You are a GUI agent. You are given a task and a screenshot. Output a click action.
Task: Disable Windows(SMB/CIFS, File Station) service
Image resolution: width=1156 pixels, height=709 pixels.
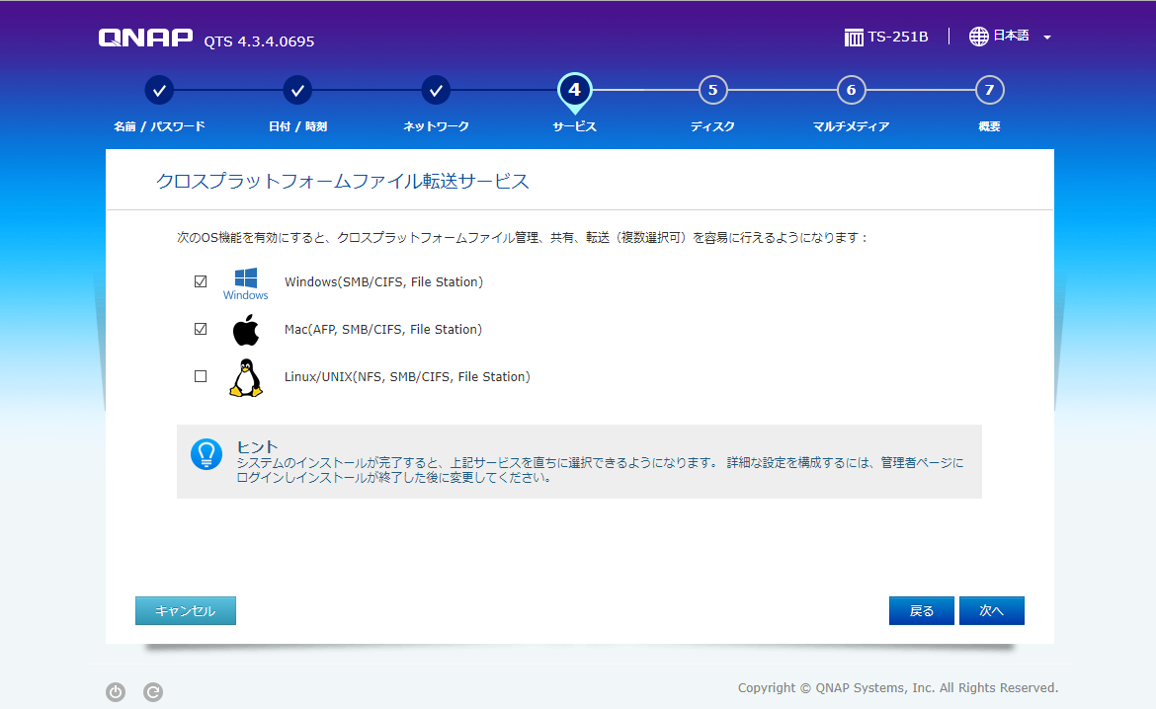click(201, 281)
